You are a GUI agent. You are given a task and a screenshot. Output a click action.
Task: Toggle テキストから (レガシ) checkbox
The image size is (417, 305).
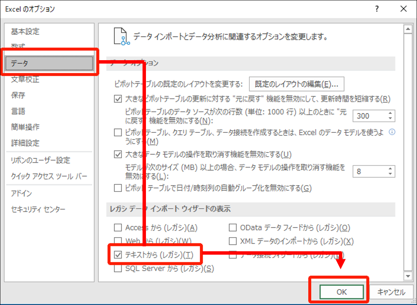click(x=118, y=255)
